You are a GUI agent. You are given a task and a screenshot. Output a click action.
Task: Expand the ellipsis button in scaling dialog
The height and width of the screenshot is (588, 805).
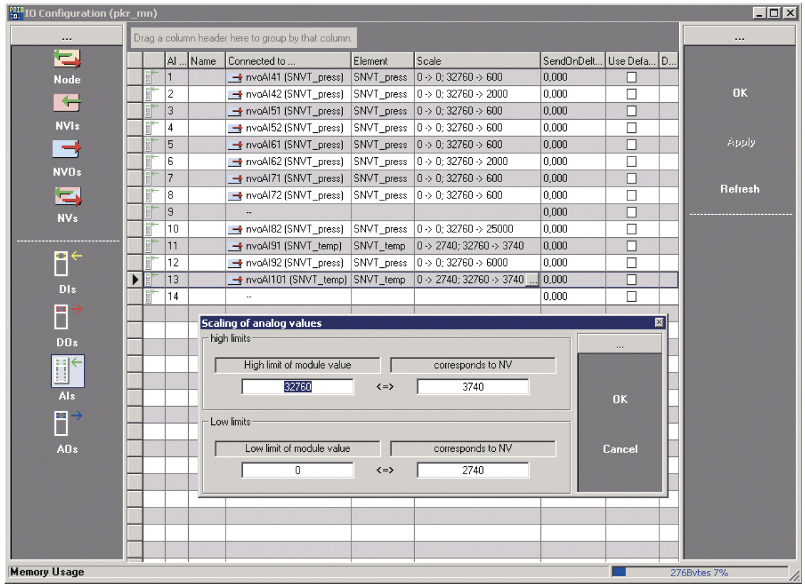tap(619, 344)
